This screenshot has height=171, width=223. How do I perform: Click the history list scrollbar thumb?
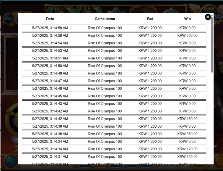pos(212,45)
